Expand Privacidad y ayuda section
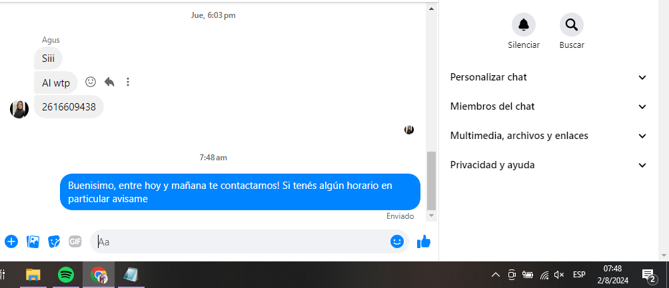This screenshot has height=288, width=669. click(x=548, y=165)
